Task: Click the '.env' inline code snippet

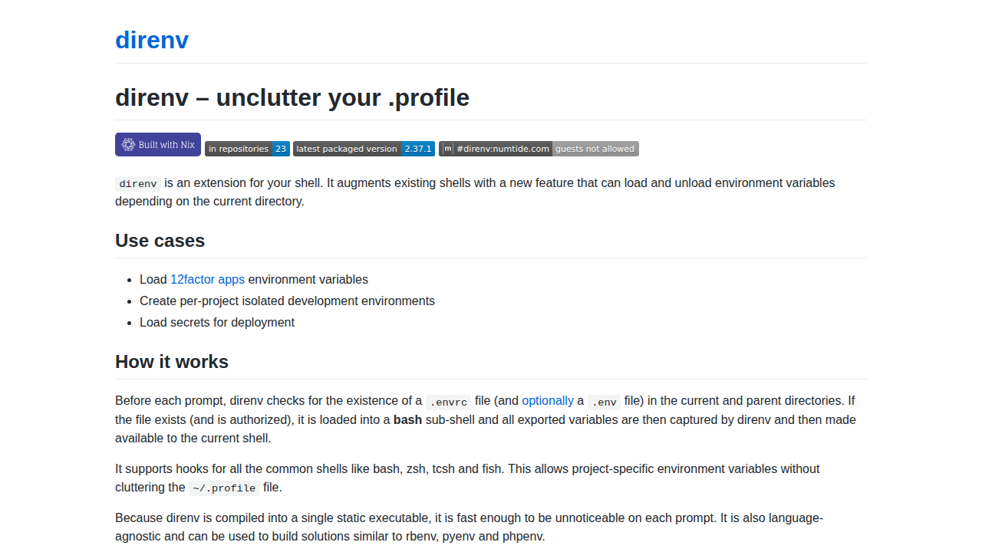Action: [x=605, y=402]
